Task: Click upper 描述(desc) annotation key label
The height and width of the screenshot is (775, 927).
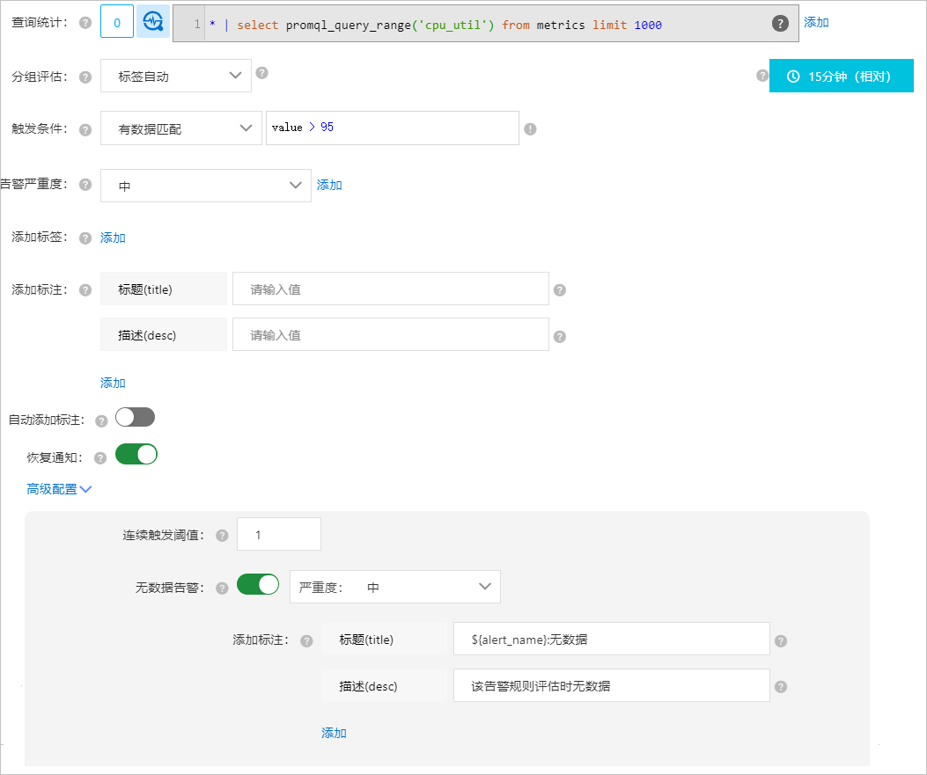Action: click(164, 334)
